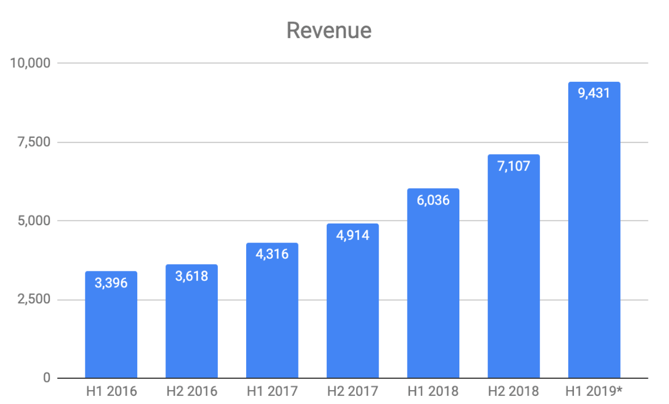Click the Revenue chart title
669x404 pixels.
[329, 30]
